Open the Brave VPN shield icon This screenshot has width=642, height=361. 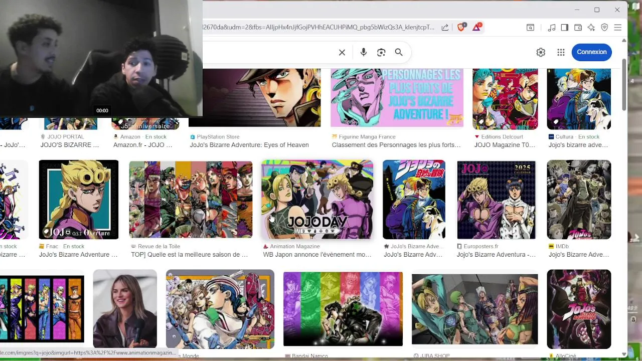[604, 28]
